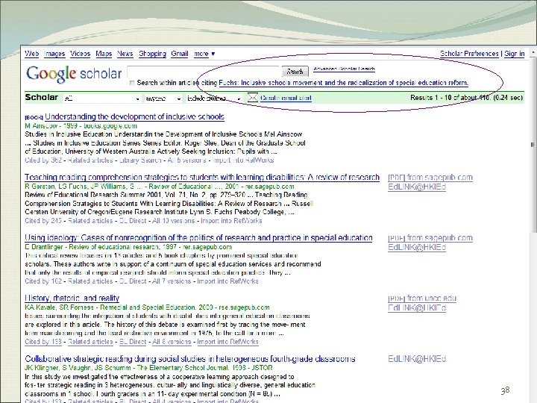Click Cited by 362 under Ainscow book
The height and width of the screenshot is (403, 537).
(x=43, y=160)
